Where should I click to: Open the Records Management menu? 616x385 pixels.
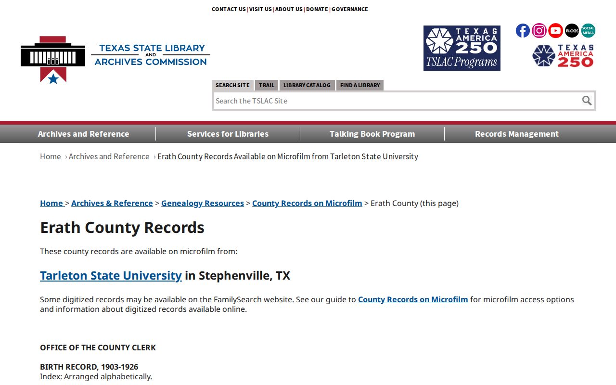[x=517, y=134]
